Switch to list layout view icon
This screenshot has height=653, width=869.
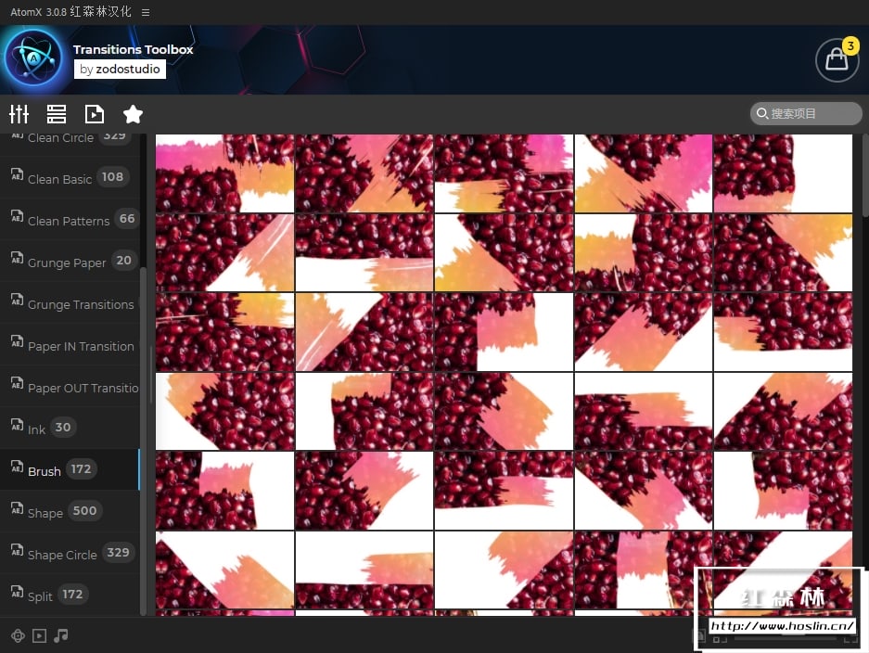(57, 114)
